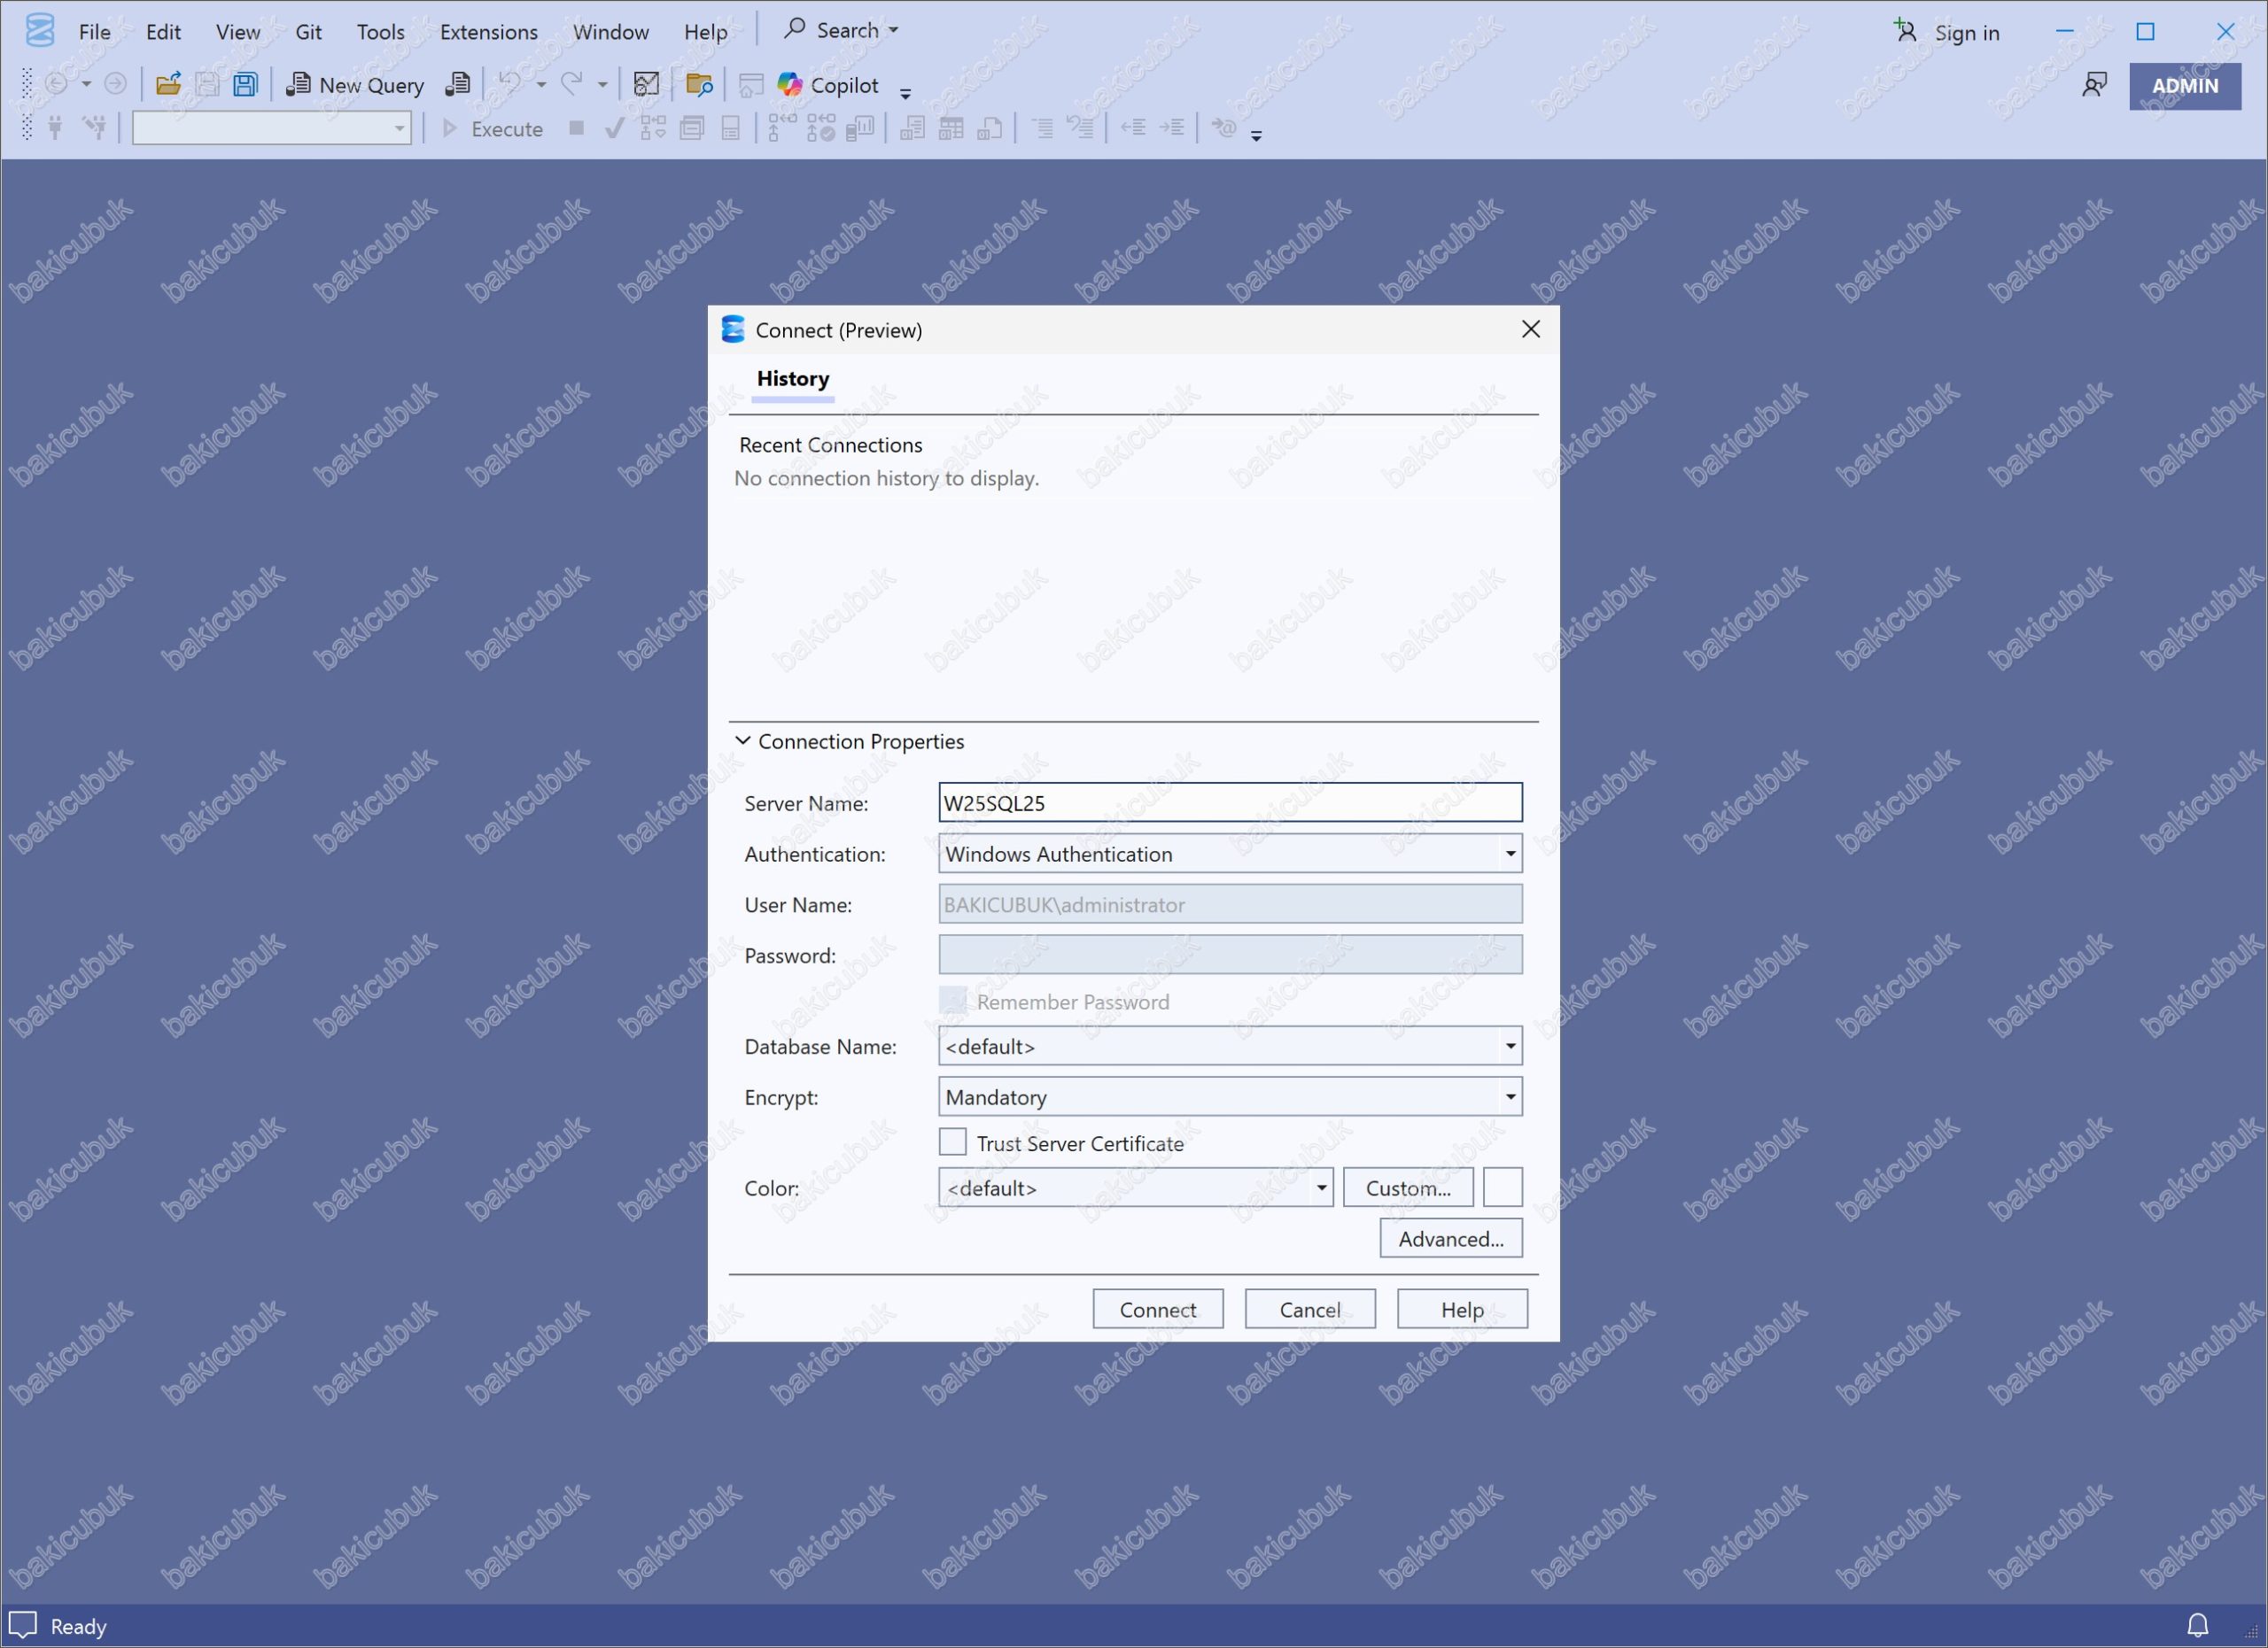Click the Decrease Indent icon

(x=1133, y=127)
